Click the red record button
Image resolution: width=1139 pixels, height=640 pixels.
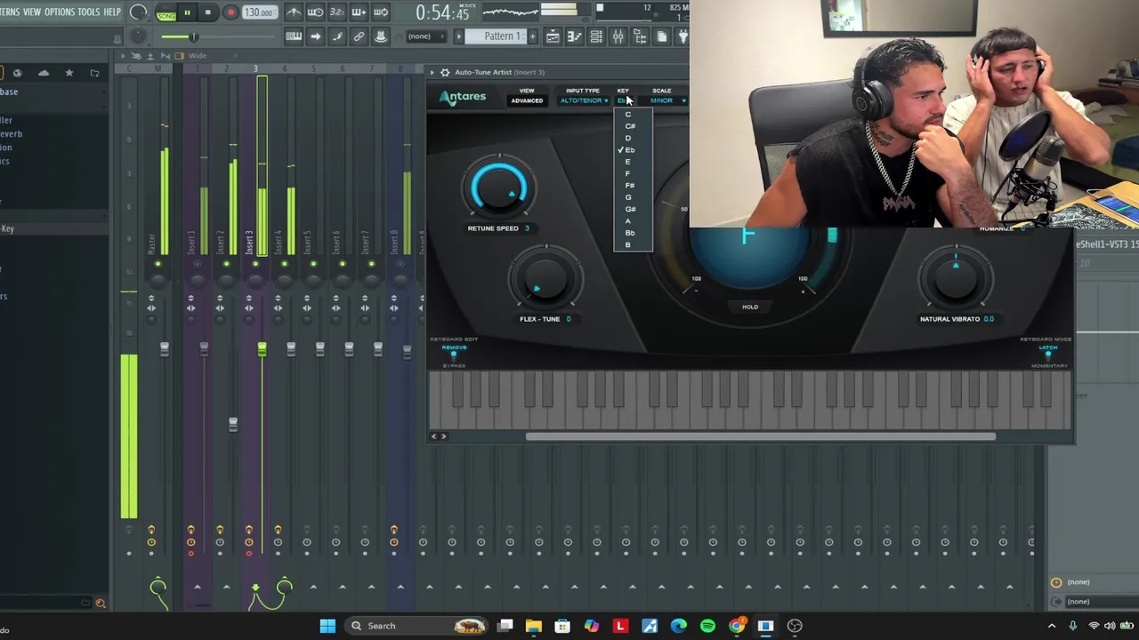click(230, 12)
